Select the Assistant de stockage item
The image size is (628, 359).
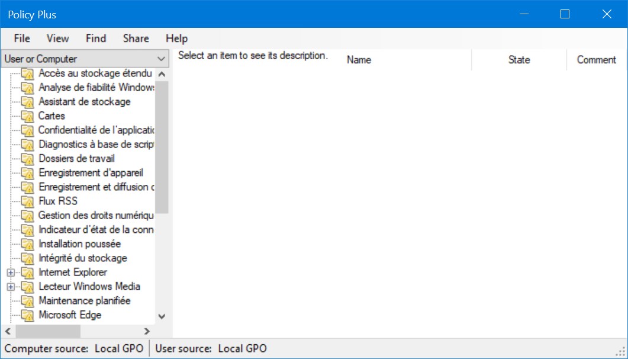pyautogui.click(x=85, y=102)
